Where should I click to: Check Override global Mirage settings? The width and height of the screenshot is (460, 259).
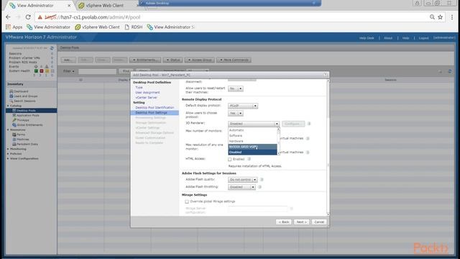(x=187, y=201)
